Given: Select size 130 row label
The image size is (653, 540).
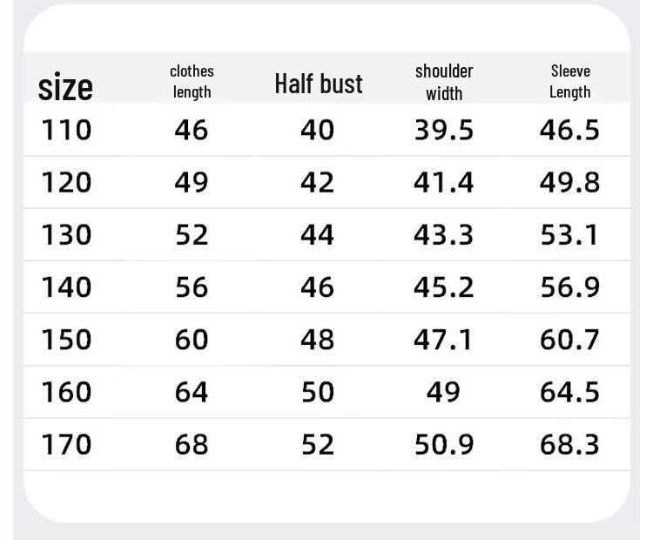Looking at the screenshot, I should [67, 234].
